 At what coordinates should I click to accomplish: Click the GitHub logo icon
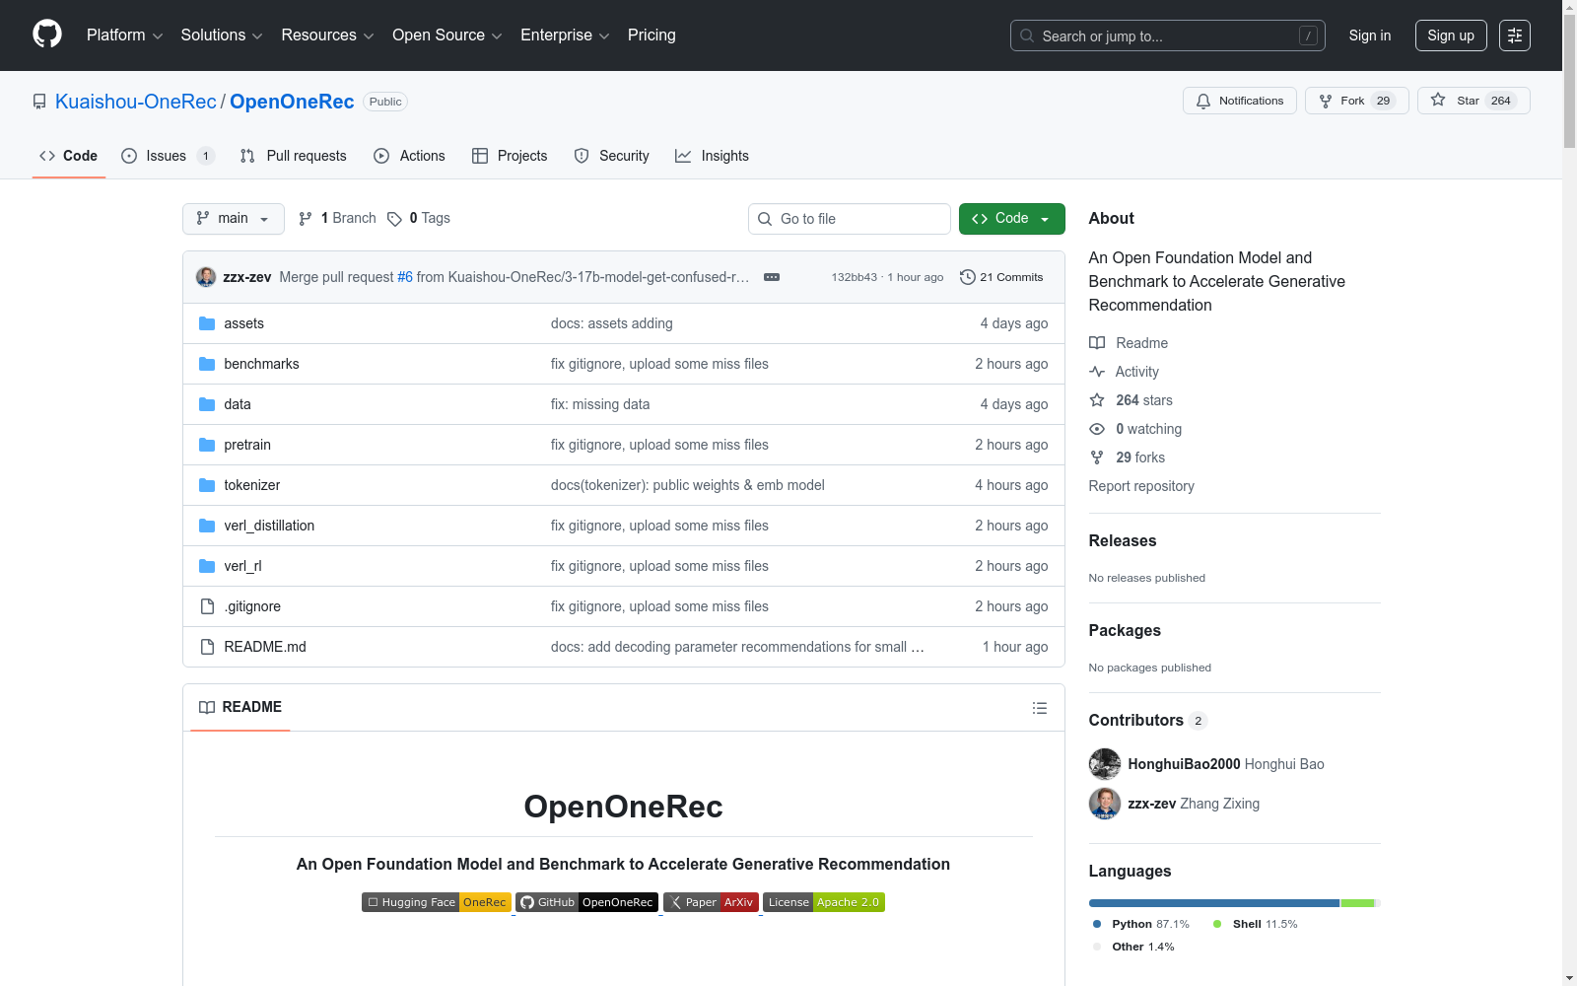pos(47,35)
